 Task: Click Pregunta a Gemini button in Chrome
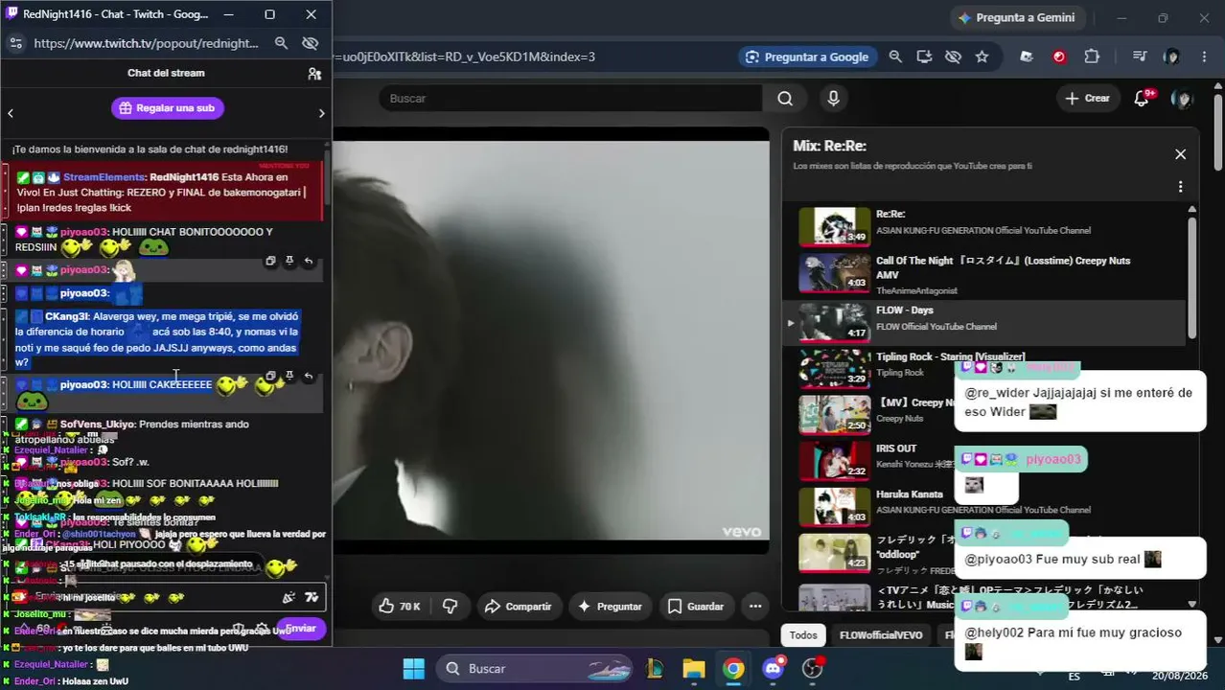pyautogui.click(x=1016, y=17)
